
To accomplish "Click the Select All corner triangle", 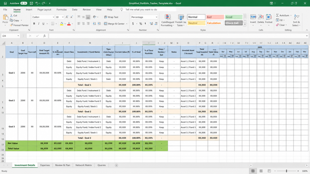I will pyautogui.click(x=4, y=43).
